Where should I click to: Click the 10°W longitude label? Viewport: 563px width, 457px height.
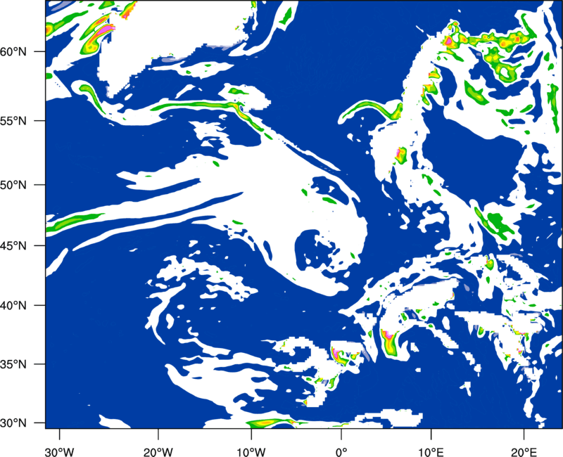[251, 451]
